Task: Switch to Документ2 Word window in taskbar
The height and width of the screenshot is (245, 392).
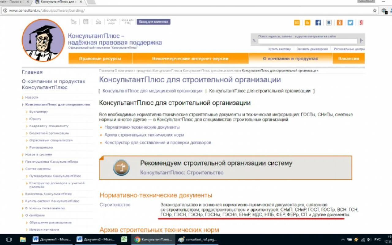Action: [x=96, y=239]
